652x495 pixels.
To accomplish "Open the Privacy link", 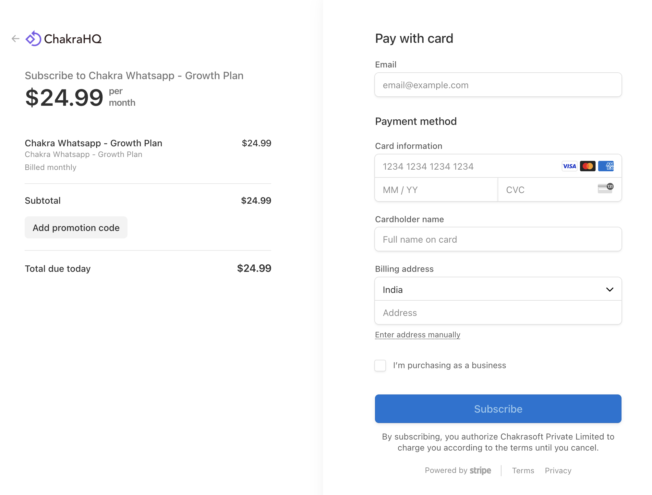I will click(x=558, y=470).
